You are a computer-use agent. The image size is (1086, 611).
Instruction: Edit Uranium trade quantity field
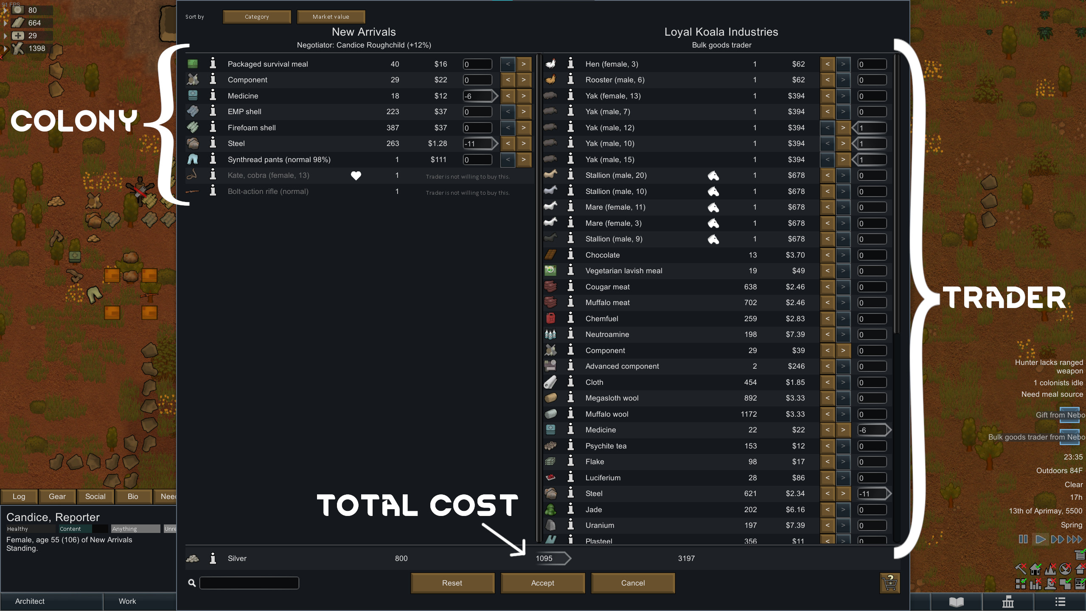[x=872, y=525]
